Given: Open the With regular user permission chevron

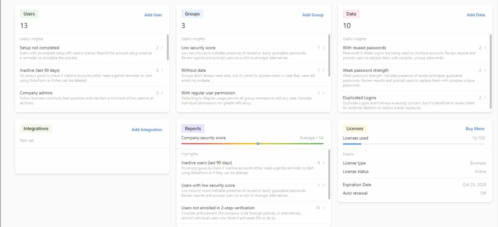Looking at the screenshot, I should (324, 93).
